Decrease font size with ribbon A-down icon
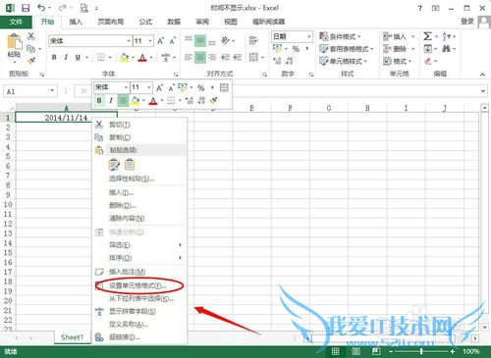Viewport: 491px width, 358px height. click(x=173, y=41)
